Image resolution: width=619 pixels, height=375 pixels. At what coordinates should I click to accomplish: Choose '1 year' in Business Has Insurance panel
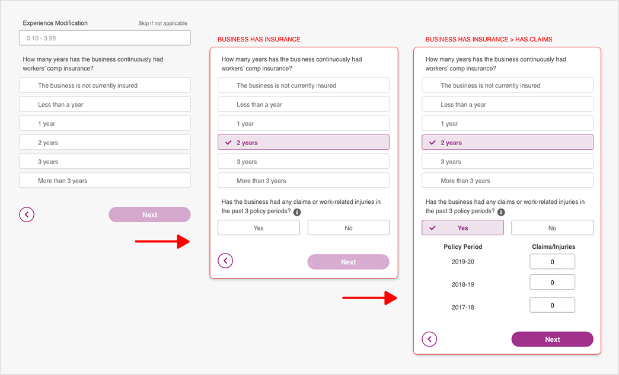pos(304,123)
